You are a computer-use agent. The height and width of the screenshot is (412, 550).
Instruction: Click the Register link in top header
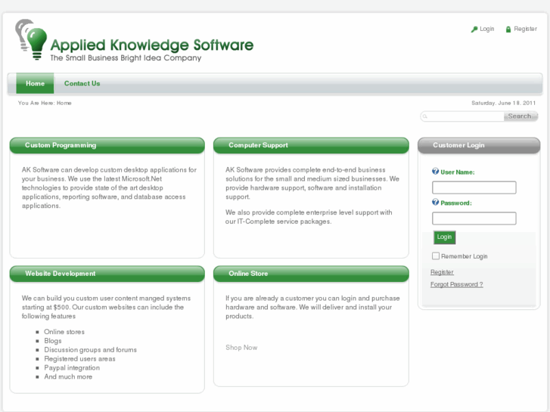(x=526, y=29)
